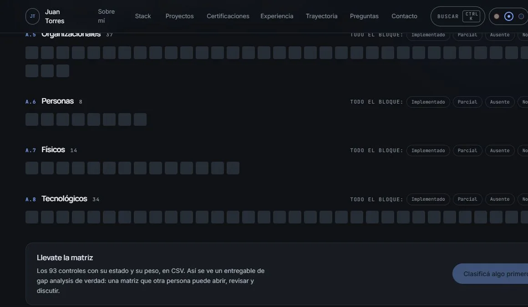Click the Personas block heading

[58, 101]
